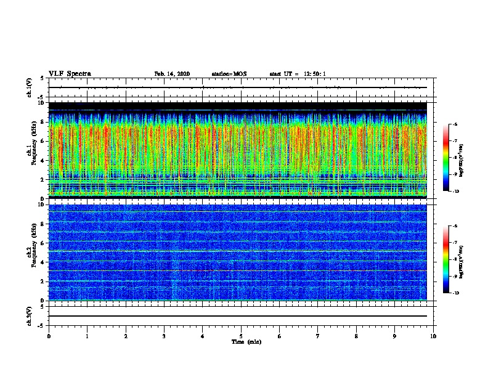This screenshot has height=377, width=488.
Task: Click the "5" tick label on ch.1(V) axis
Action: point(43,78)
